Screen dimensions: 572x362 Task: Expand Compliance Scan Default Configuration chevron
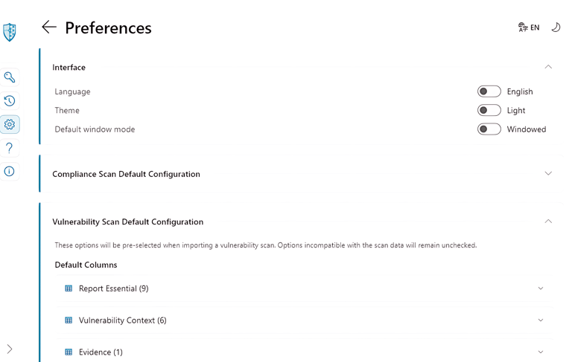click(548, 174)
